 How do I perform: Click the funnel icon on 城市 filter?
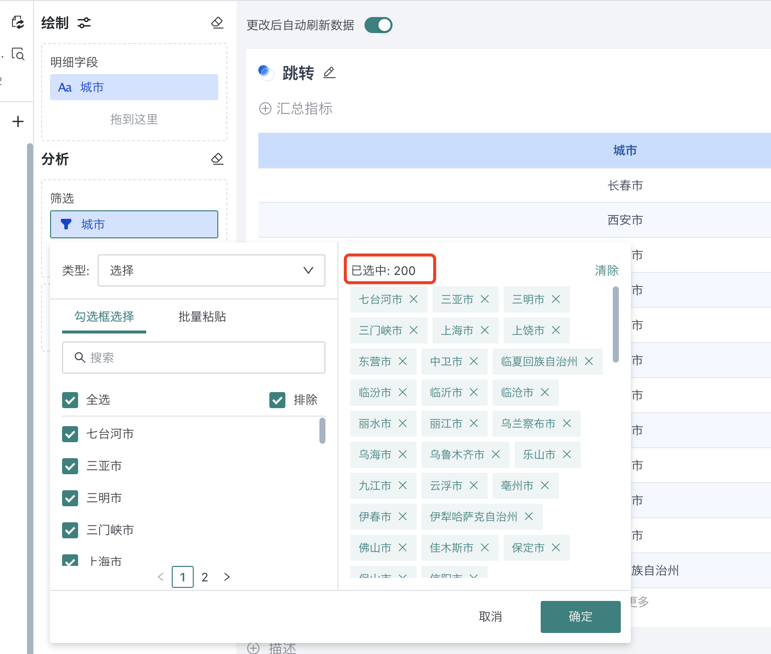click(67, 224)
